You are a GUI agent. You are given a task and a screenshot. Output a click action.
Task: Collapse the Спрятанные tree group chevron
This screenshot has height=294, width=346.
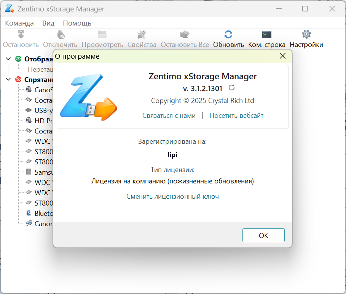coord(8,79)
